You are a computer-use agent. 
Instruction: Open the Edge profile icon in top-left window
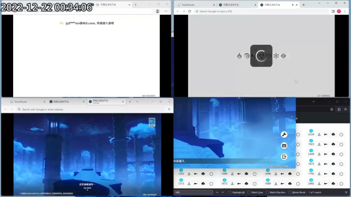tap(158, 11)
